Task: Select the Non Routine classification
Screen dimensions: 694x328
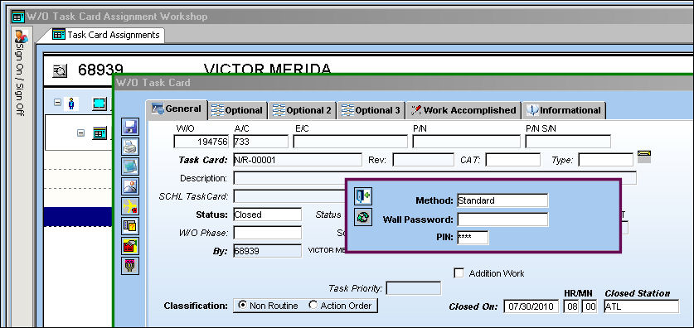Action: 242,305
